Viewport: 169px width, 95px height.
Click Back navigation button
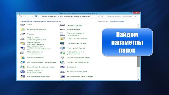[x=20, y=16]
